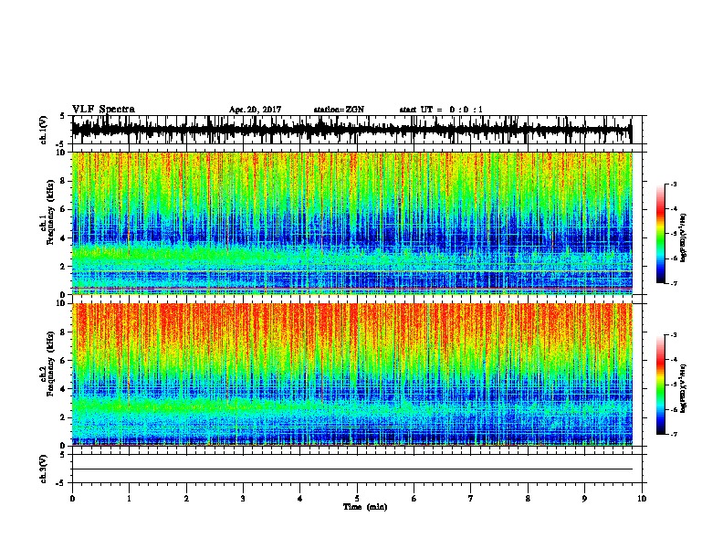This screenshot has width=723, height=559.
Task: Select the "start UT = 0 : 0 : 1" text
Action: [441, 110]
